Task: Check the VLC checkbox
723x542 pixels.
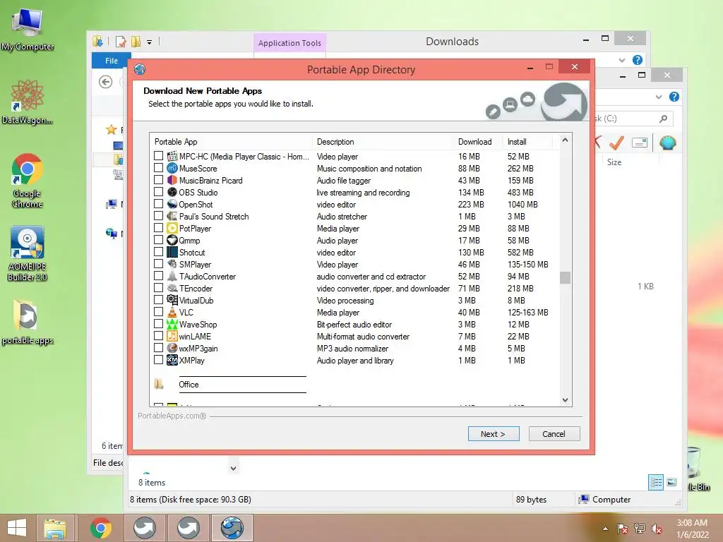Action: [x=159, y=311]
